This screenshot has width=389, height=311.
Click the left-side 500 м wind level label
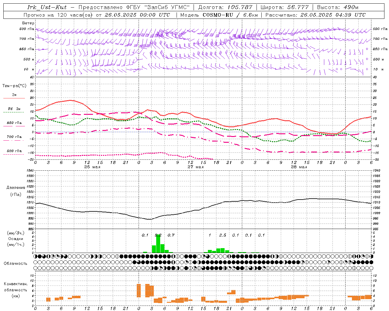click(29, 59)
